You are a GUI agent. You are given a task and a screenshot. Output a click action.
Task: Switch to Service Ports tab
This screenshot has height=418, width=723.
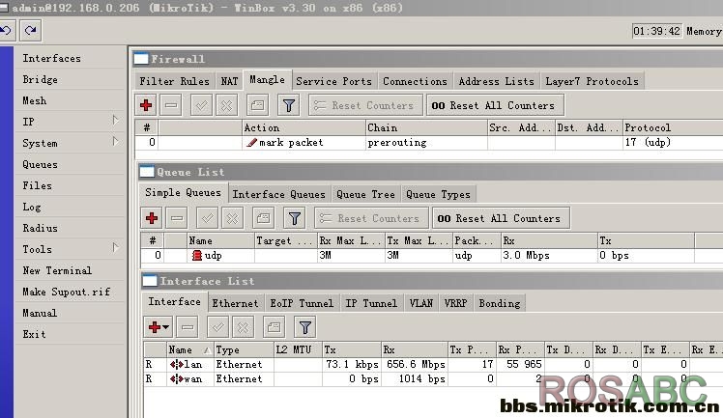coord(333,81)
